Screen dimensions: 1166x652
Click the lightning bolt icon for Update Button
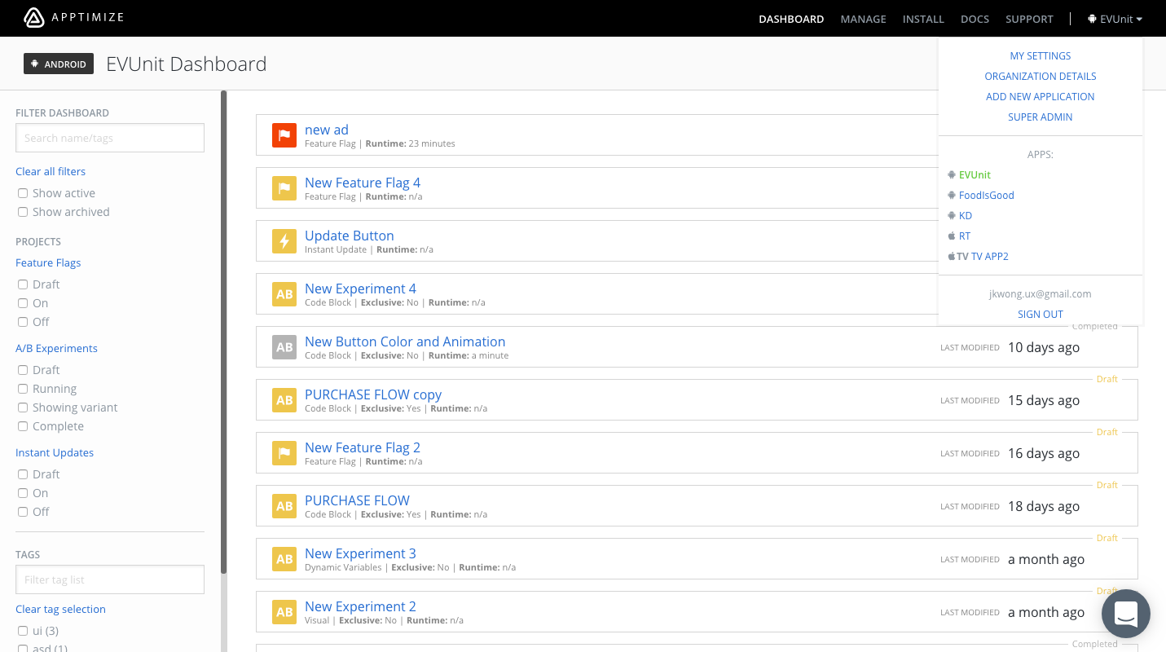[x=284, y=241]
